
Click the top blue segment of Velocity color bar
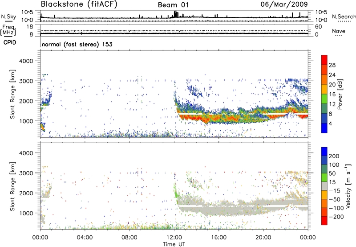(x=324, y=152)
